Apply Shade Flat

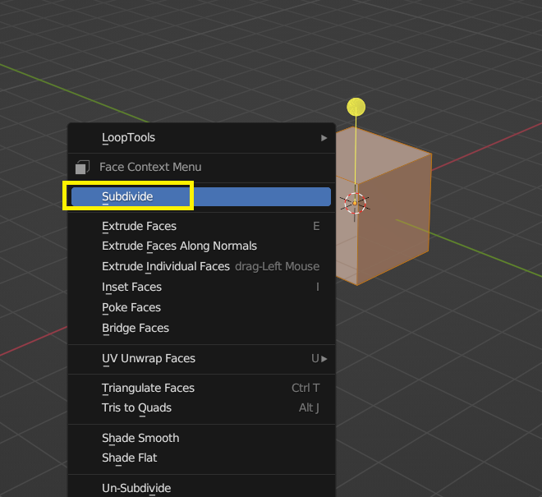(x=201, y=458)
